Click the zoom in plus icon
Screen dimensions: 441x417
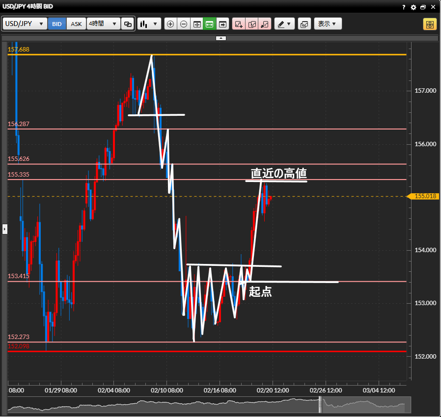170,24
